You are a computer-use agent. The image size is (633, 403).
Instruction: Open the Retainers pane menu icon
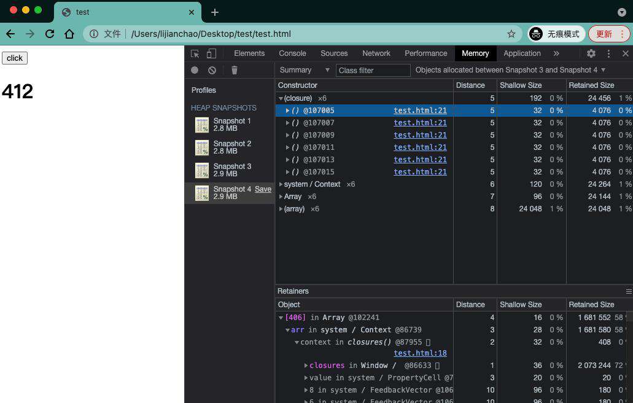(629, 291)
